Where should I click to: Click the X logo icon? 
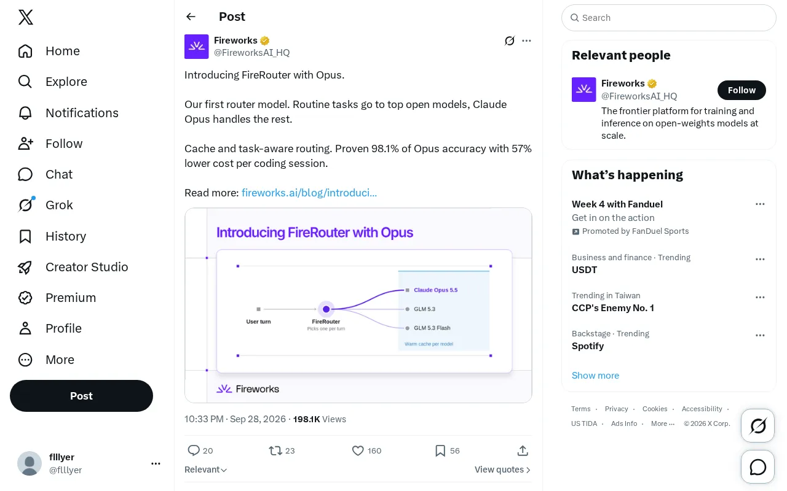(26, 17)
